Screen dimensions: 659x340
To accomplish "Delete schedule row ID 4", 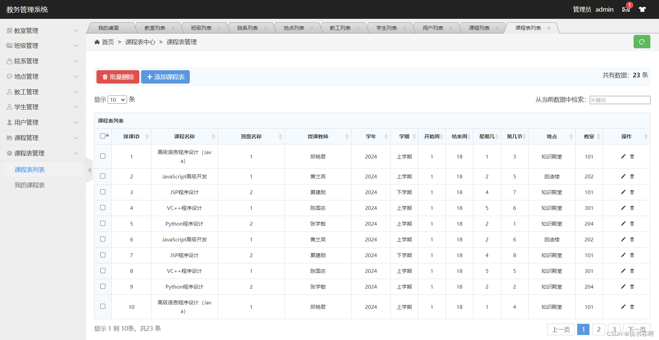I will click(632, 208).
